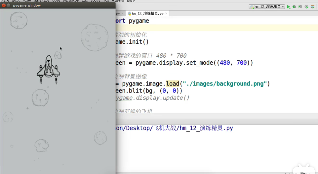The width and height of the screenshot is (318, 174).
Task: Click the pygame window title bar text
Action: (27, 6)
